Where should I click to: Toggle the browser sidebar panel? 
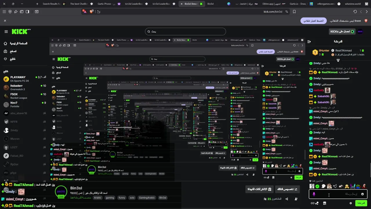click(27, 12)
